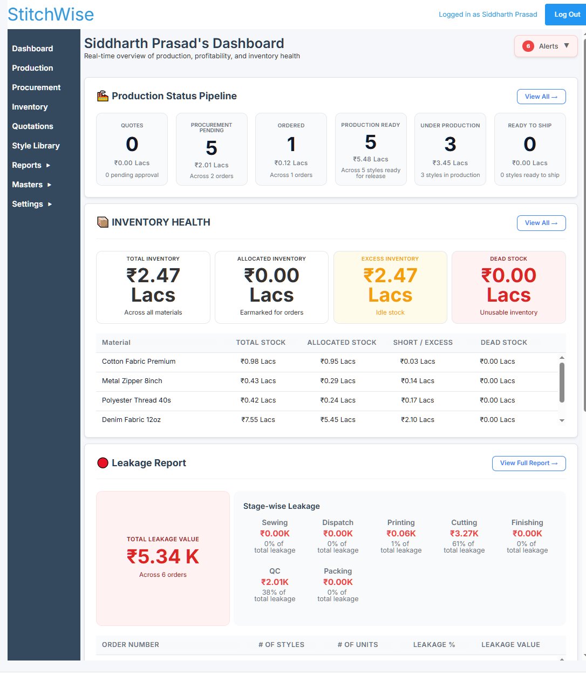Screen dimensions: 586x681
Task: Click the LEAKAGE VALUE column header
Action: (510, 645)
